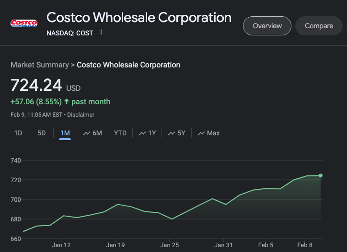Click the Jan 19 peak on the price line
The height and width of the screenshot is (252, 347).
[x=118, y=204]
